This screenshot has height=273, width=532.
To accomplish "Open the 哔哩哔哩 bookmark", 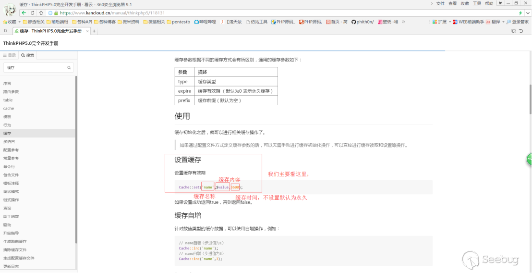I will pyautogui.click(x=205, y=22).
